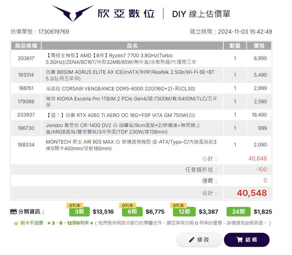
Task: Click the 3、6、12期0利率 promo text
Action: [70, 223]
